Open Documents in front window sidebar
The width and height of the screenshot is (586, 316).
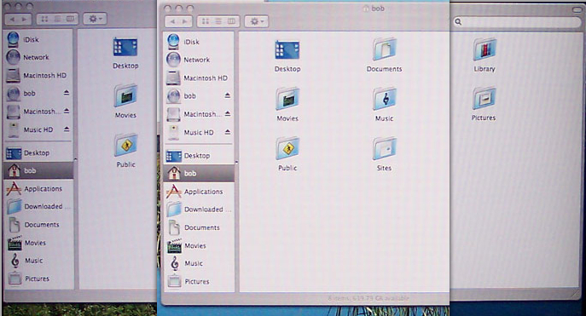pos(199,227)
